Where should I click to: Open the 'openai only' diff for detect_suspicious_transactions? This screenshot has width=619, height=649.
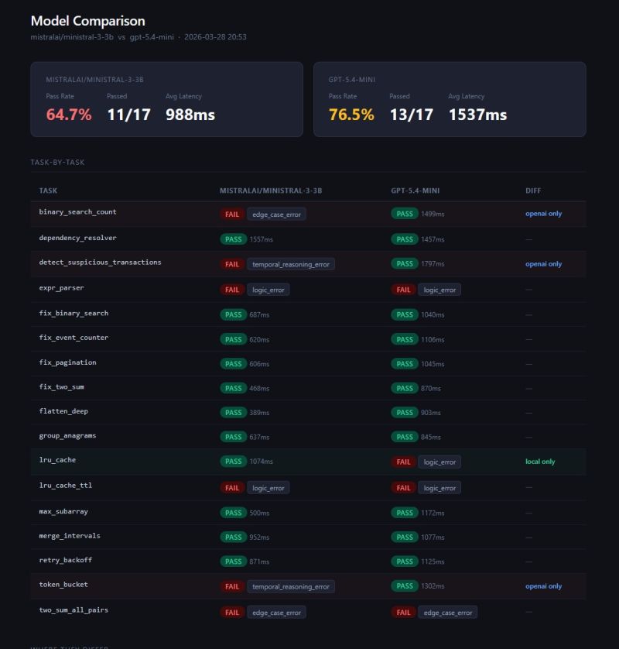(x=544, y=263)
